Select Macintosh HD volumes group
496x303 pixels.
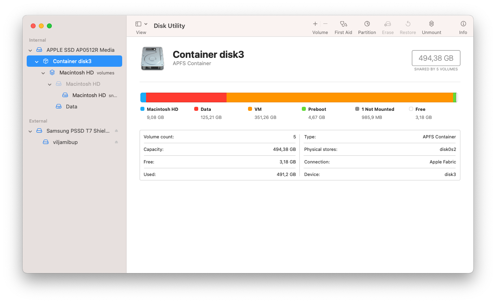click(x=74, y=73)
